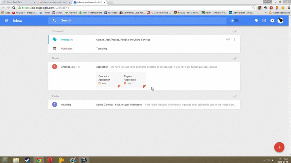Open Other bookmarks folder
This screenshot has height=163, width=291.
[x=280, y=13]
